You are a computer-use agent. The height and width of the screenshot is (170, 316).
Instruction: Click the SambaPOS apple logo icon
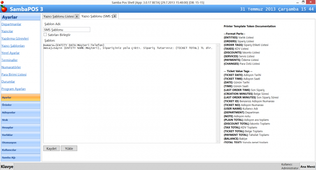pos(4,8)
